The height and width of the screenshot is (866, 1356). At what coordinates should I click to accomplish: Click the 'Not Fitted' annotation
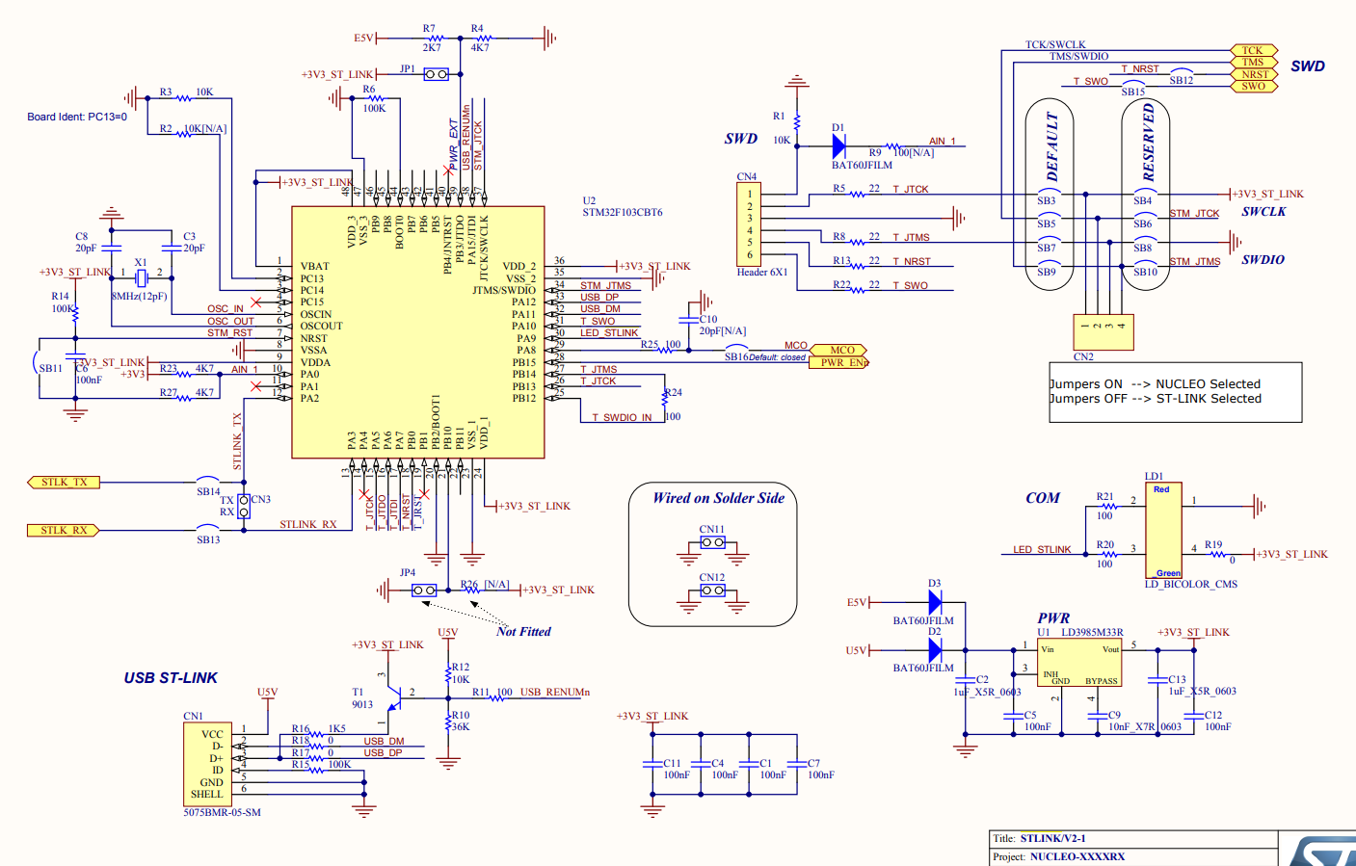(x=523, y=632)
